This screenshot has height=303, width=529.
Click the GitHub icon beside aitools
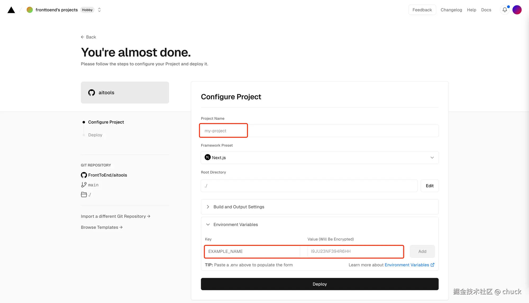point(92,93)
